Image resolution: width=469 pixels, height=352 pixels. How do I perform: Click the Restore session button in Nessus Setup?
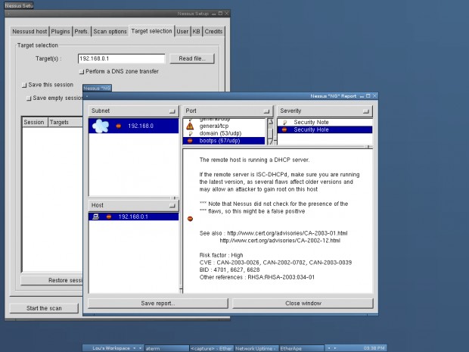(51, 280)
